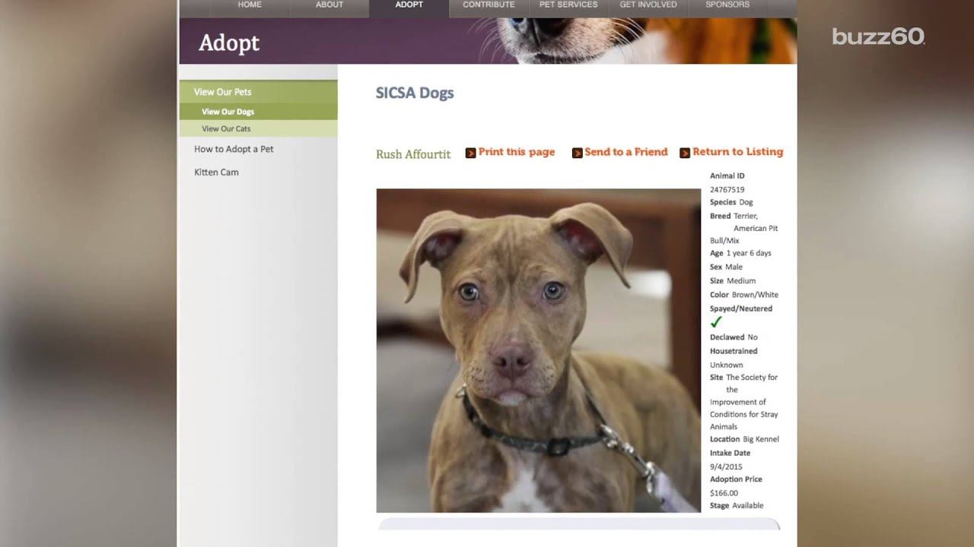
Task: Click the Send to a Friend link
Action: [x=626, y=152]
